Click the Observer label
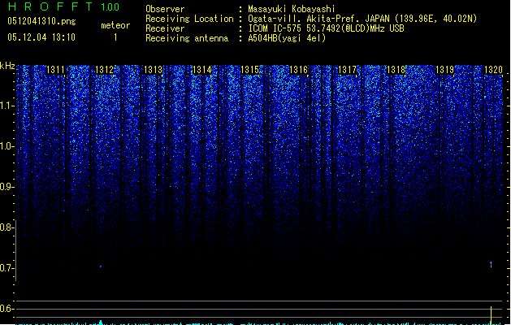Viewport: 511px width, 325px height. point(165,9)
